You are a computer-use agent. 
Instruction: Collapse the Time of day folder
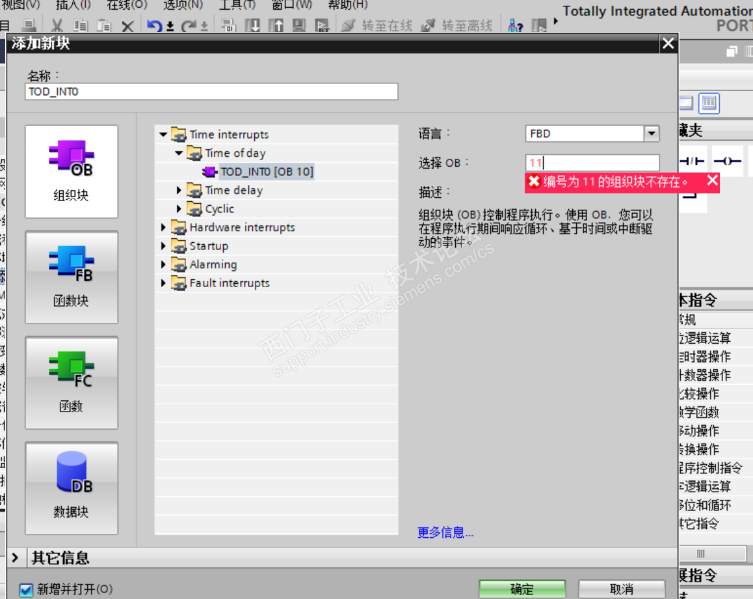(x=179, y=153)
